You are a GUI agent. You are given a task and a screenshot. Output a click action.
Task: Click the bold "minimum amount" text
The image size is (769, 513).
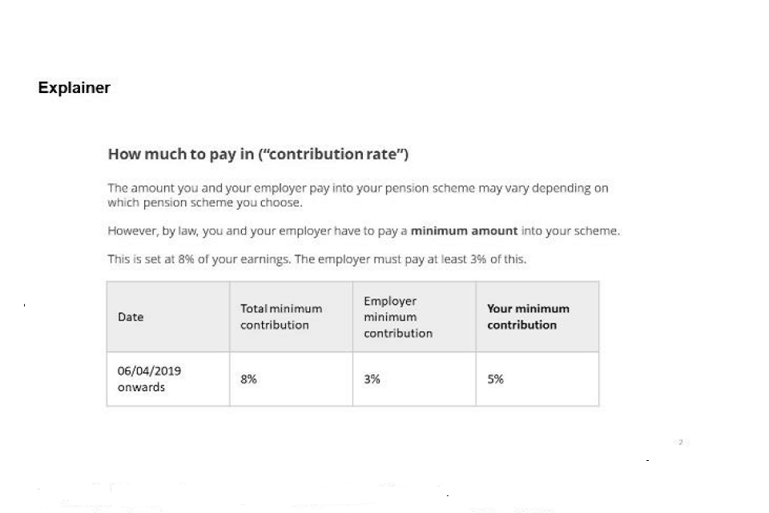[x=464, y=231]
